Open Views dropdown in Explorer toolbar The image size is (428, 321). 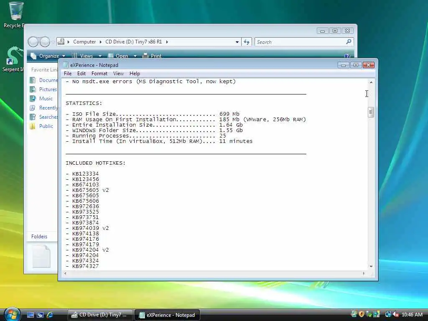click(87, 56)
